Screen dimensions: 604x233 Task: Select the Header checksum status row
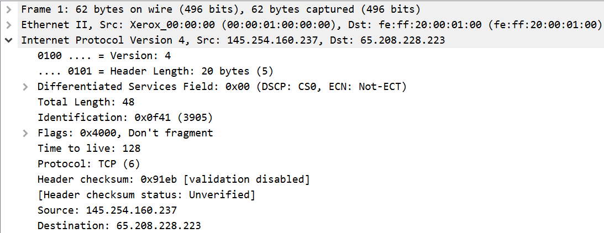(x=146, y=195)
